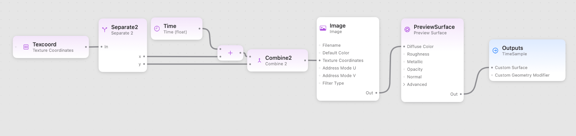Click the Time node output port
Image resolution: width=576 pixels, height=136 pixels.
click(199, 29)
